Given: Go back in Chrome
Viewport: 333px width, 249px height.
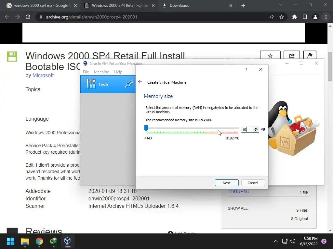Looking at the screenshot, I should (x=7, y=17).
